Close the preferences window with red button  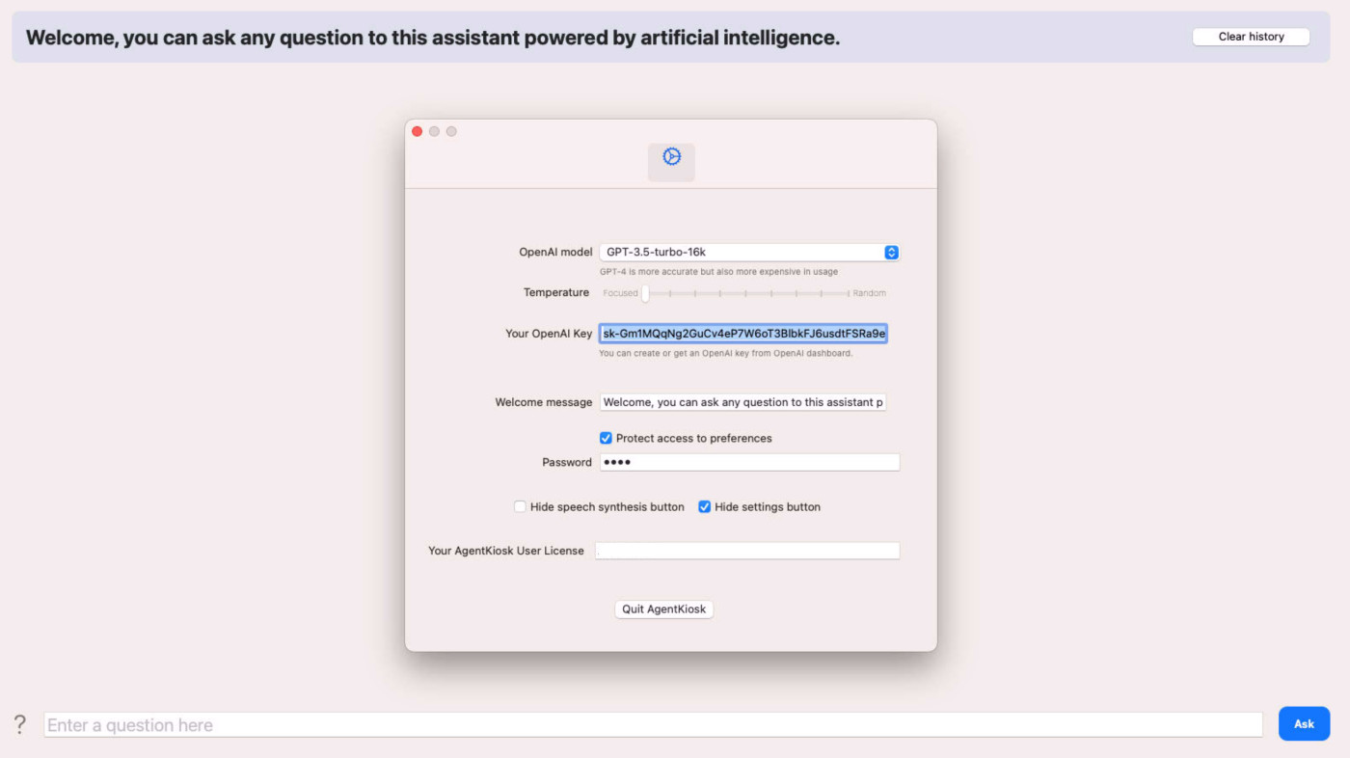(418, 131)
